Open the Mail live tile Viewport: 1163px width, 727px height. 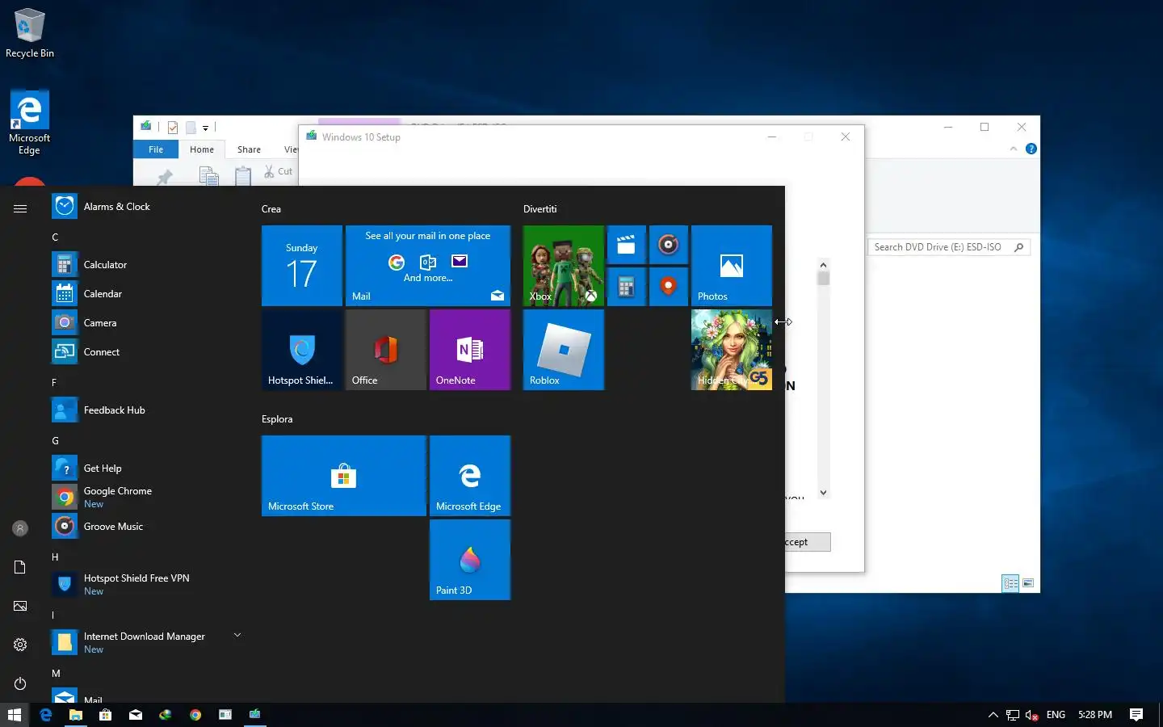(x=428, y=266)
